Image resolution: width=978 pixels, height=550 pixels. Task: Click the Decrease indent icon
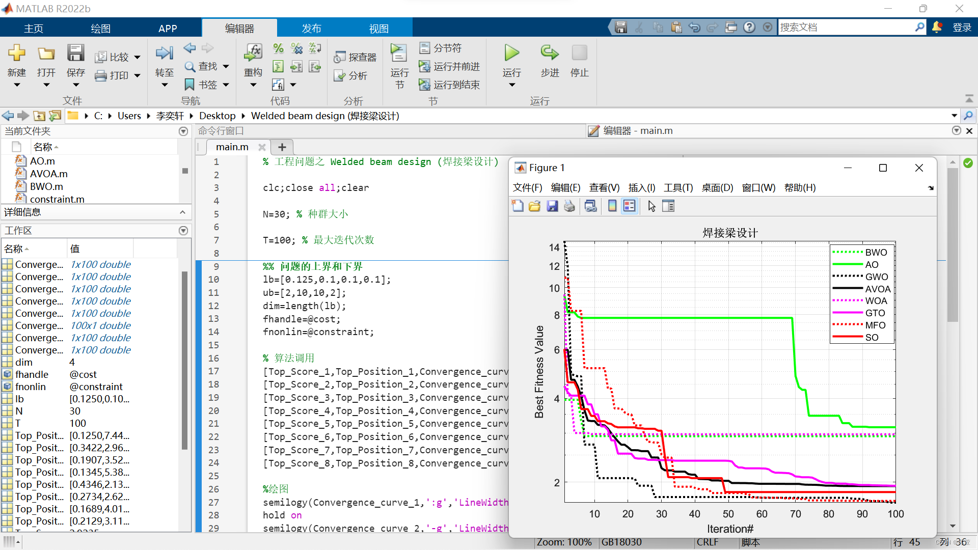coord(315,67)
